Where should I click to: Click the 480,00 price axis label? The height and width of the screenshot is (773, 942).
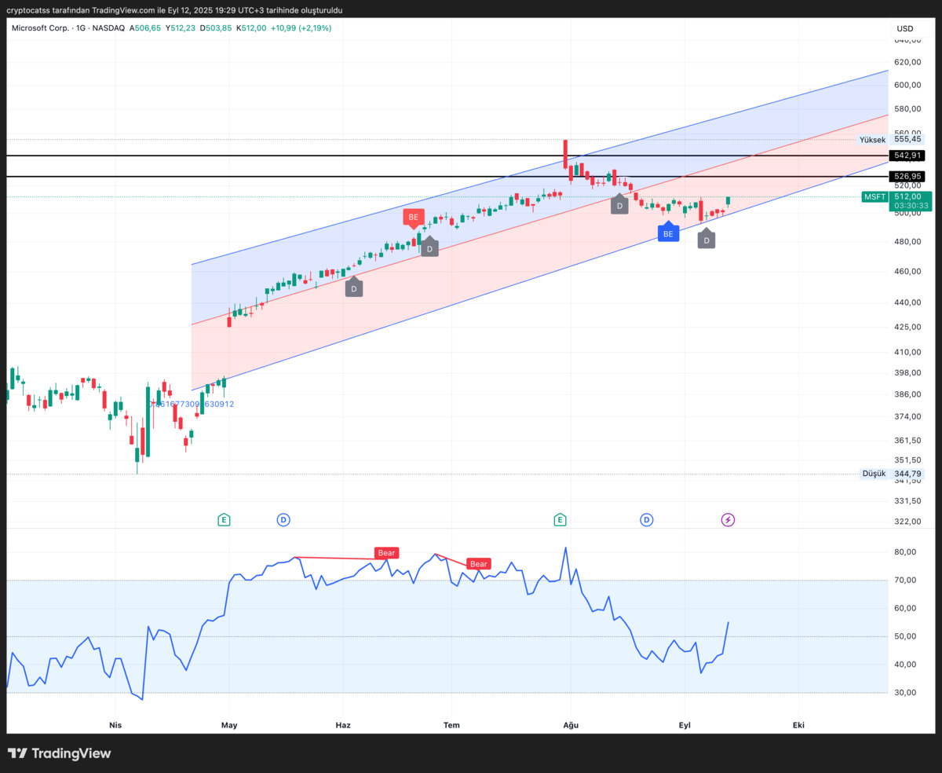(x=907, y=241)
